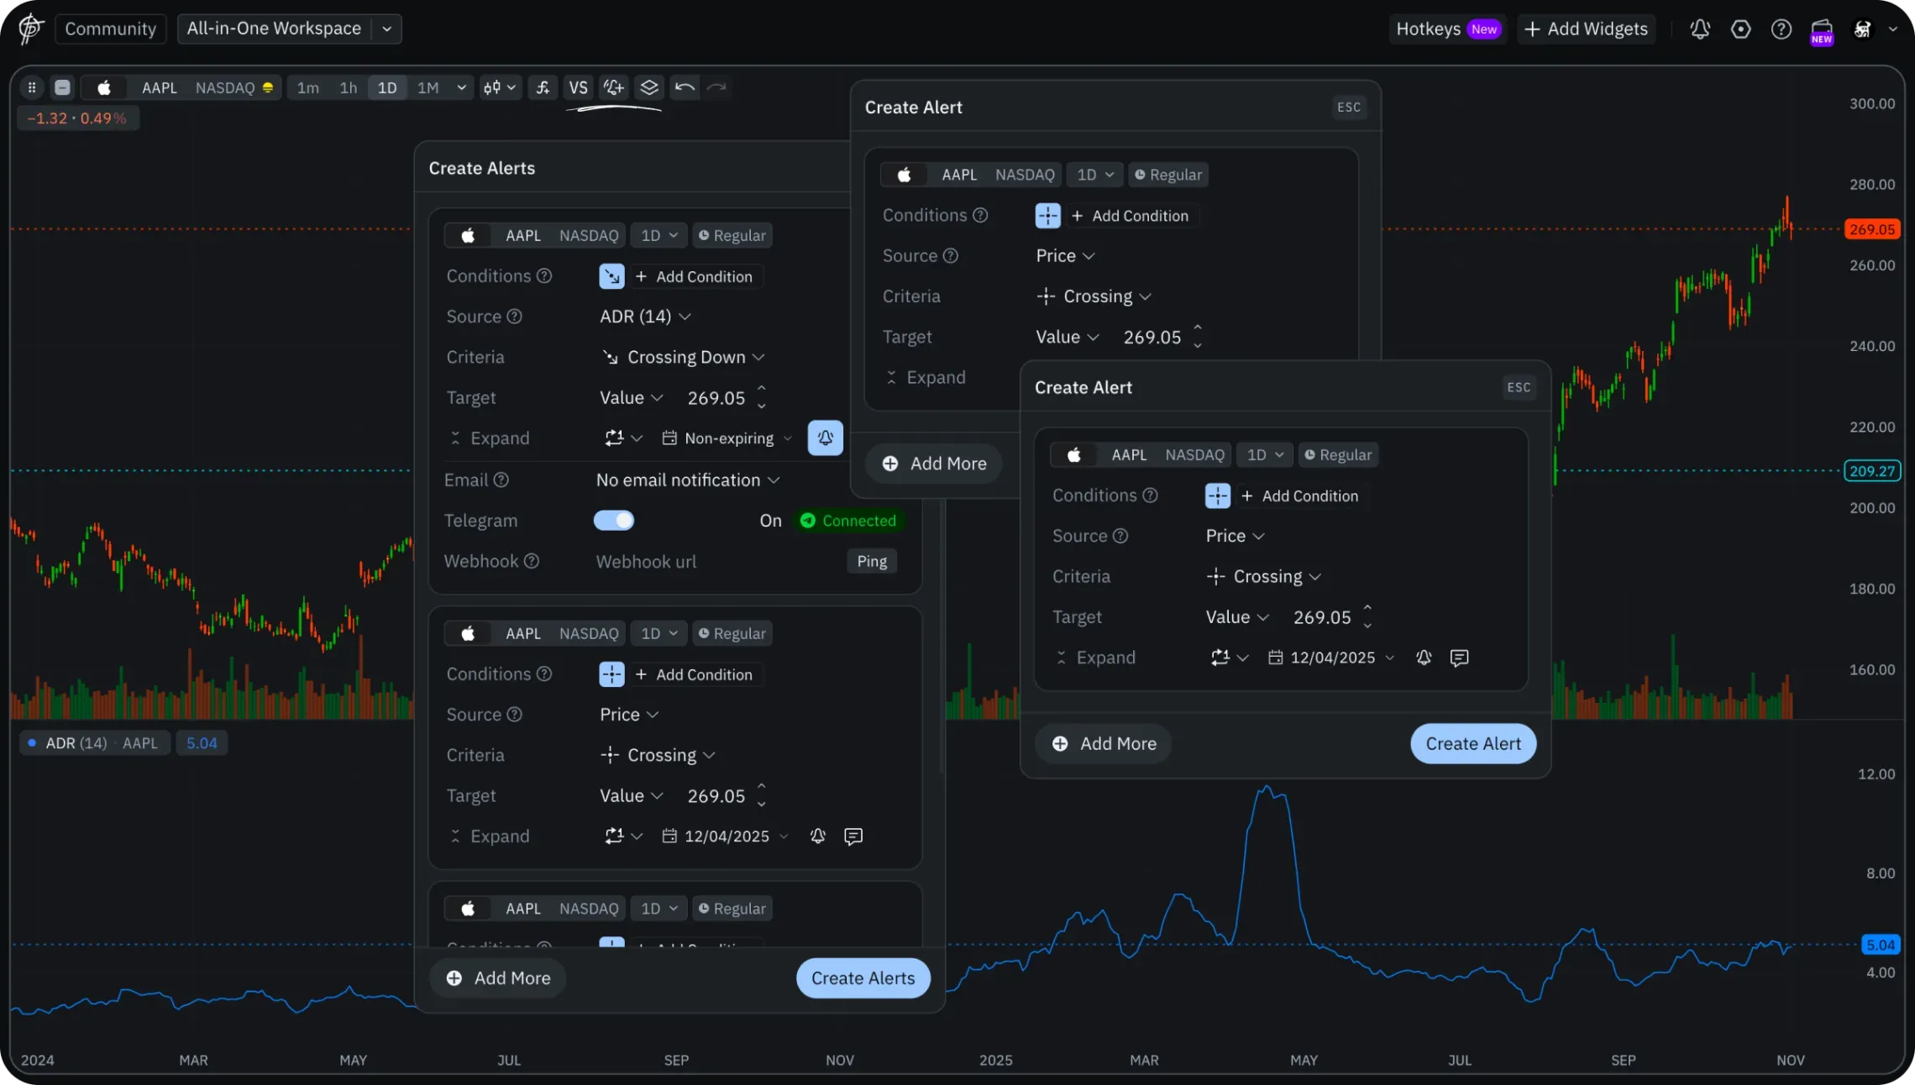The width and height of the screenshot is (1915, 1085).
Task: Open the layers icon in chart toolbar
Action: (x=649, y=87)
